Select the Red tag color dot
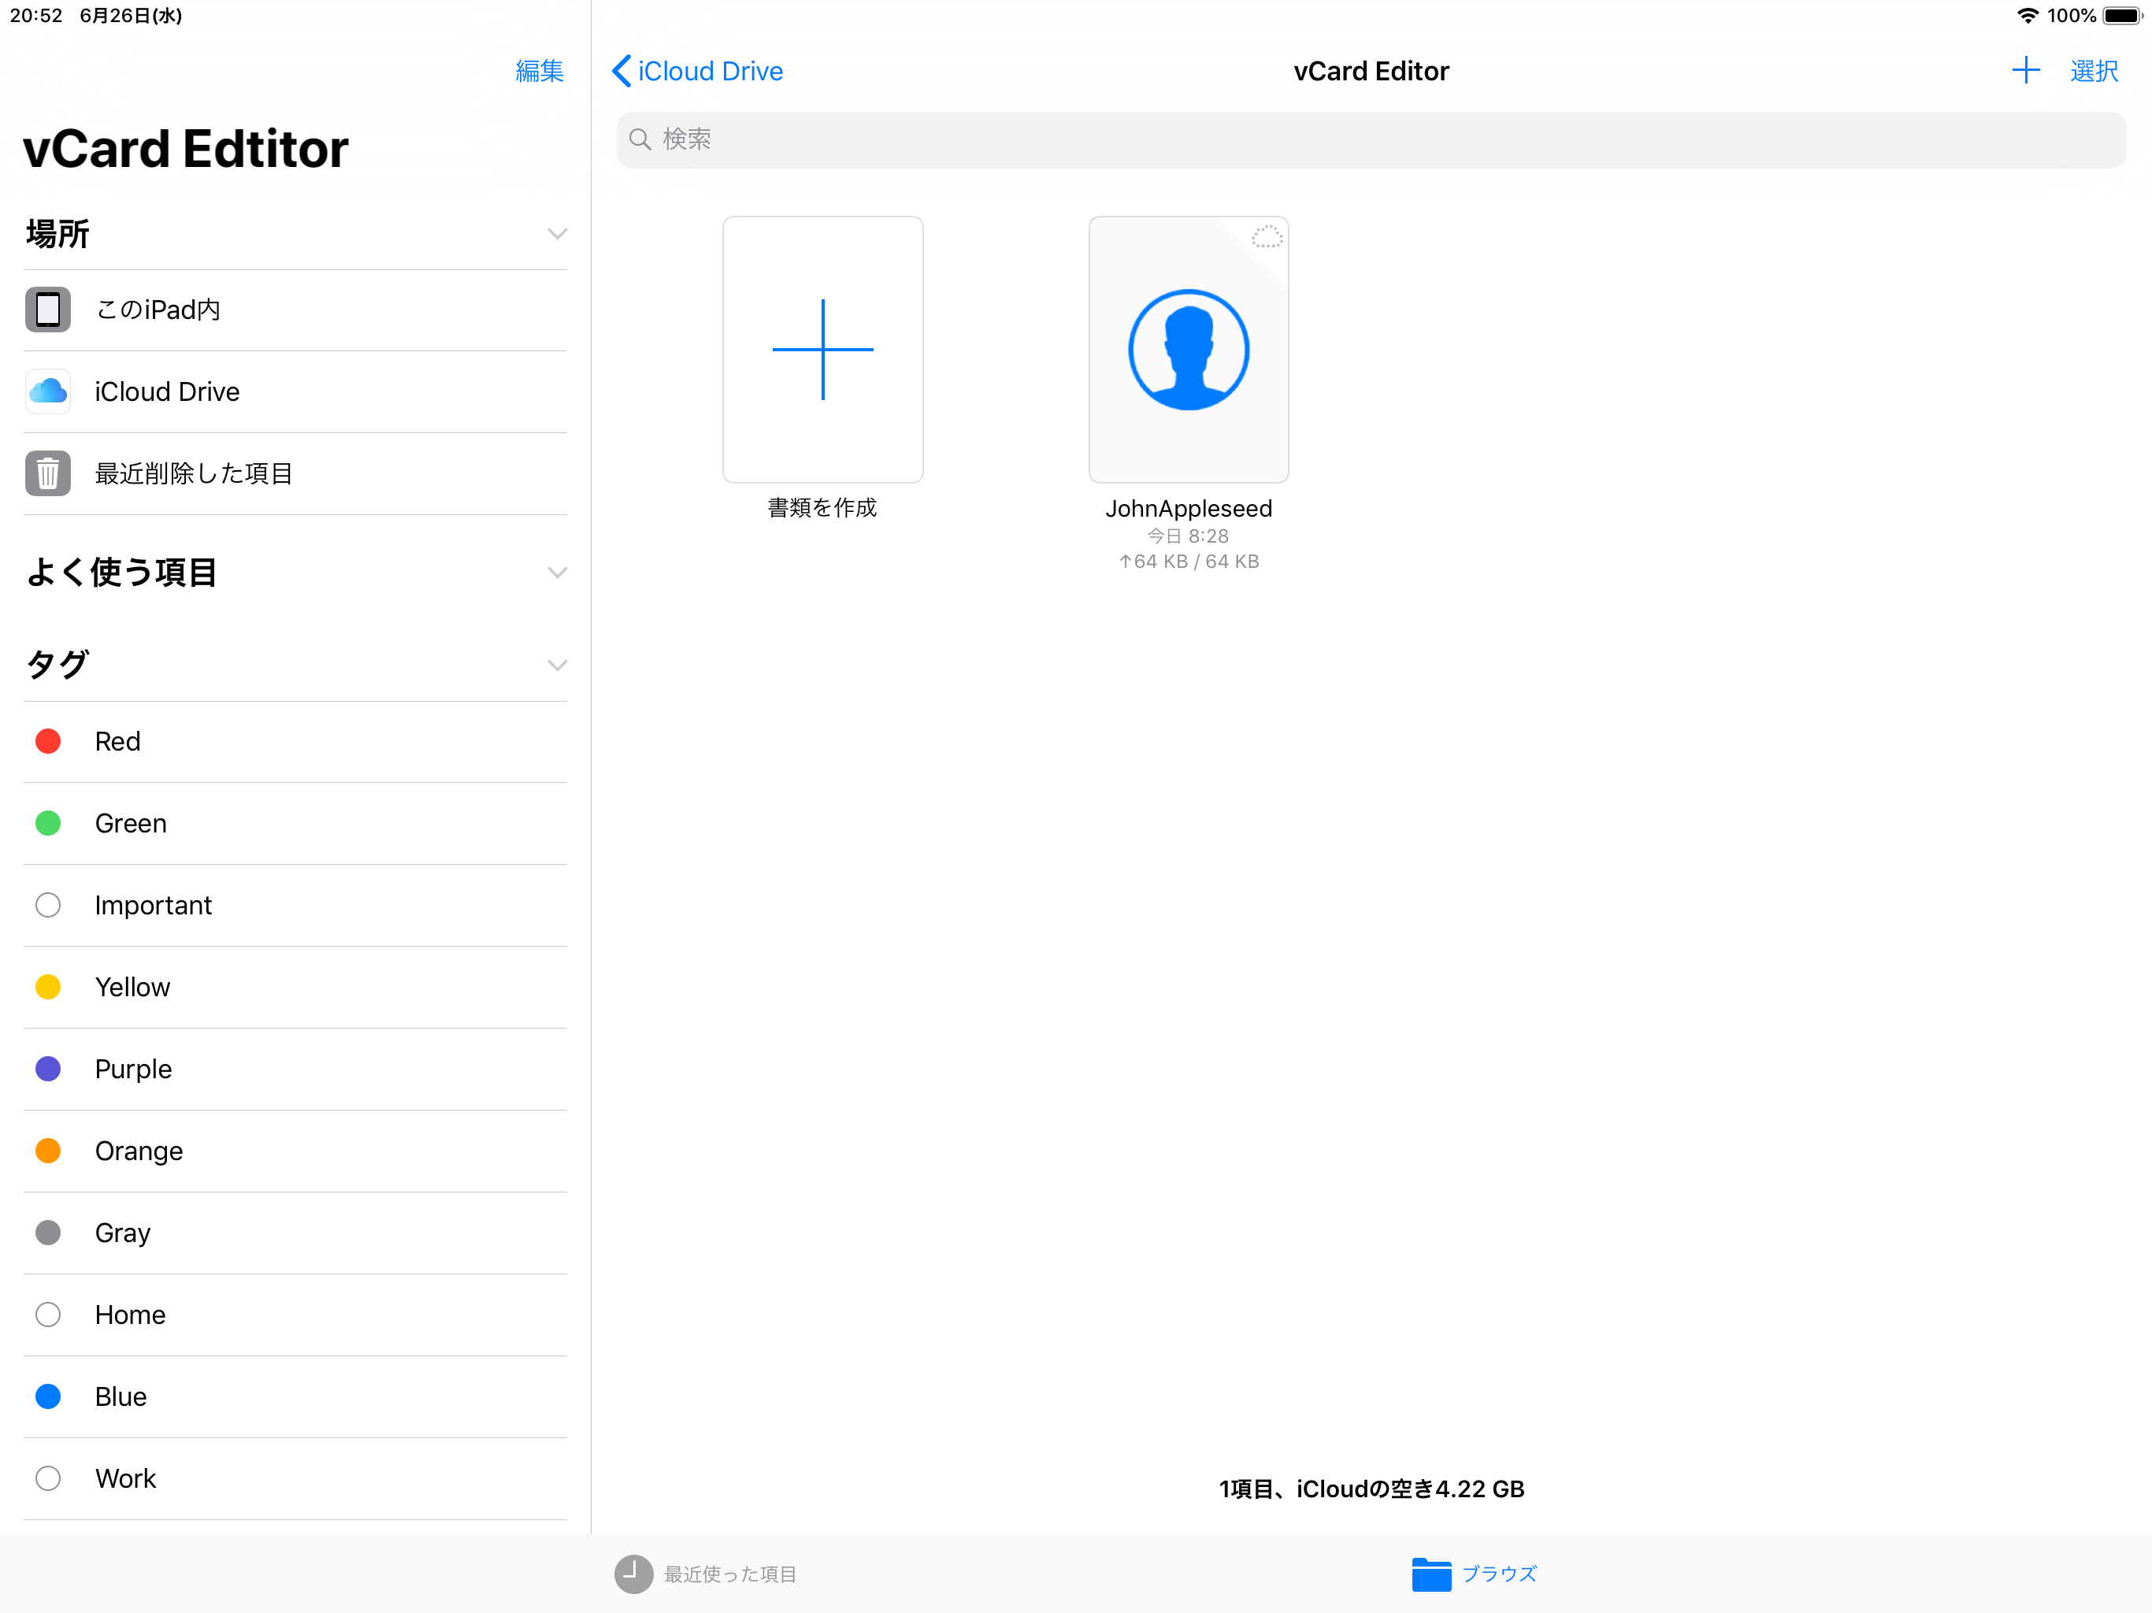The width and height of the screenshot is (2152, 1613). pos(48,741)
